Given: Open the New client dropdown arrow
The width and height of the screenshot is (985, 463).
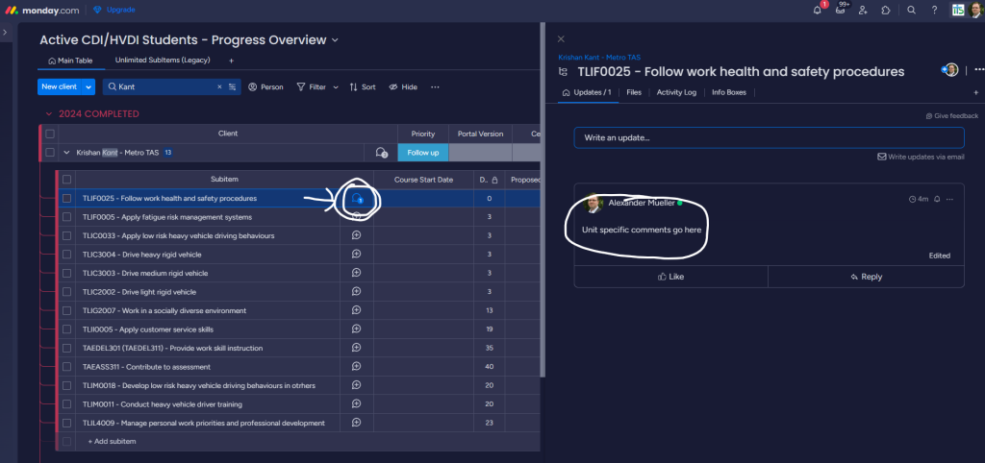Looking at the screenshot, I should [88, 86].
